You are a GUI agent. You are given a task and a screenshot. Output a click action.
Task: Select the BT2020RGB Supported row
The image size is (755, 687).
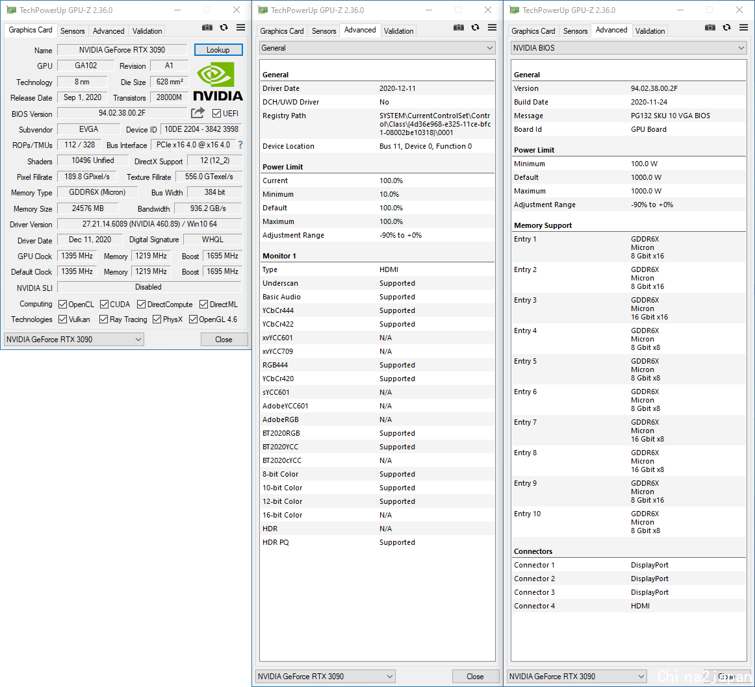(377, 433)
